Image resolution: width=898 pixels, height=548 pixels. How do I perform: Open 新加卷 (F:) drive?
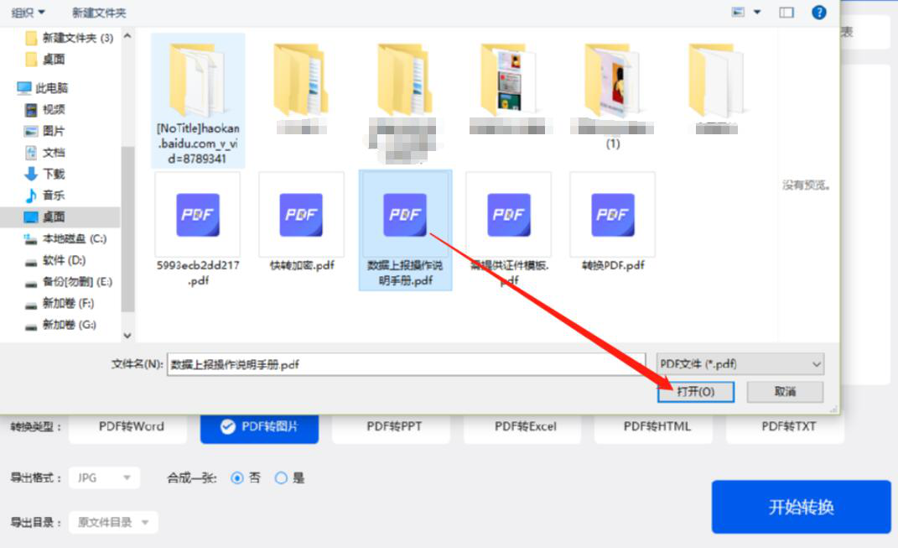(x=60, y=303)
